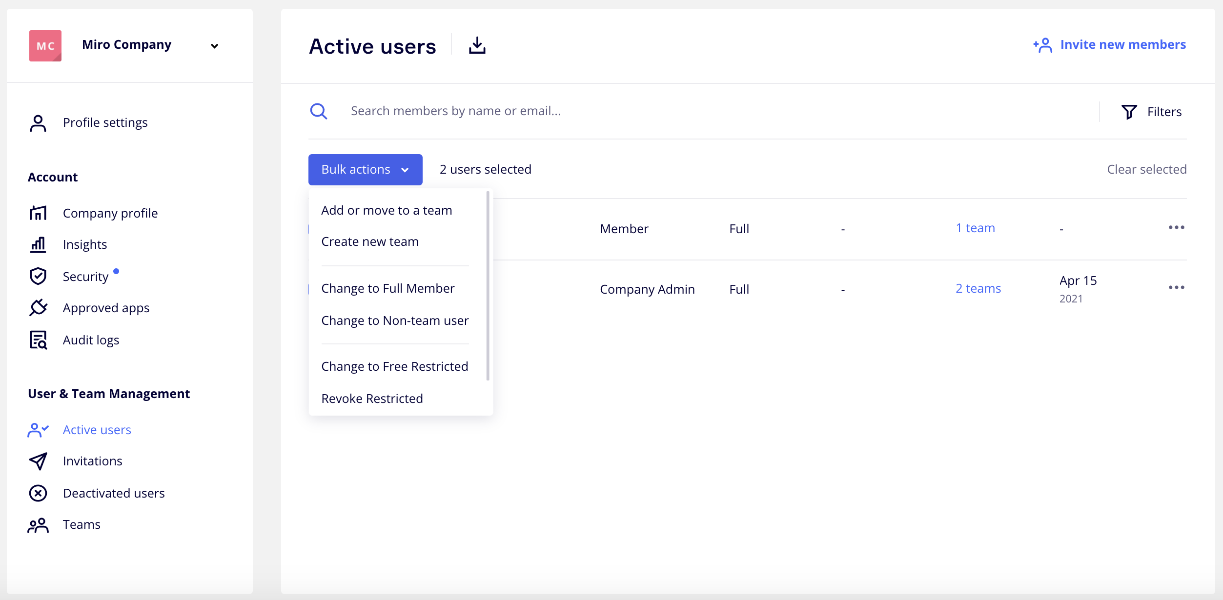Image resolution: width=1223 pixels, height=600 pixels.
Task: Click the Deactivated users icon
Action: coord(38,493)
